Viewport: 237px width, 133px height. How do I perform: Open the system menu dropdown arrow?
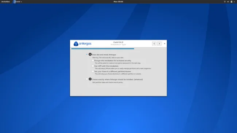click(x=234, y=2)
